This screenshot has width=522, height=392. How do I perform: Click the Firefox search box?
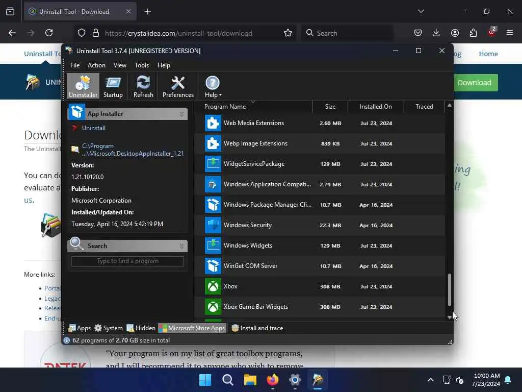point(347,33)
